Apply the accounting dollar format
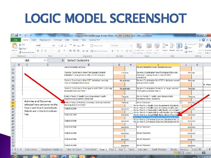 click(x=112, y=51)
